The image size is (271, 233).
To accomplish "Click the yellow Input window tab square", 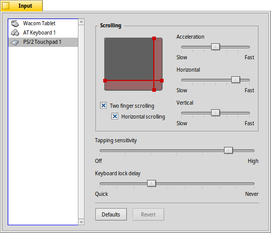I will [x=6, y=6].
